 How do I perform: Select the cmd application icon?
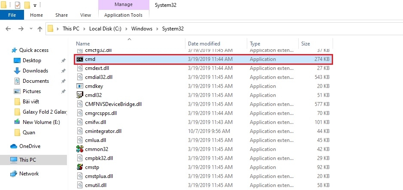pyautogui.click(x=80, y=59)
